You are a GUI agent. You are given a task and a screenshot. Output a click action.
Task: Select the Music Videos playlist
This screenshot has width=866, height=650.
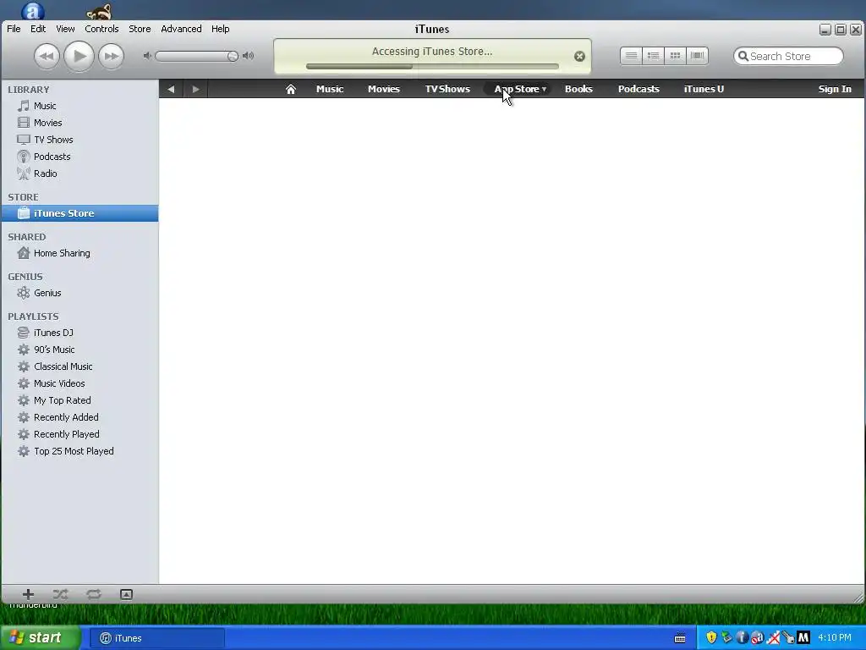[79, 383]
